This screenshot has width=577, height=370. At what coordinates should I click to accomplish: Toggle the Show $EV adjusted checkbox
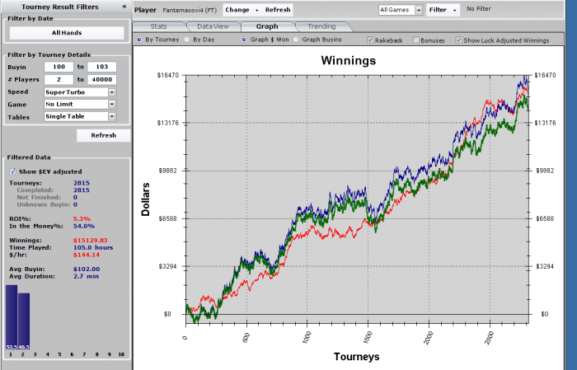(x=12, y=171)
